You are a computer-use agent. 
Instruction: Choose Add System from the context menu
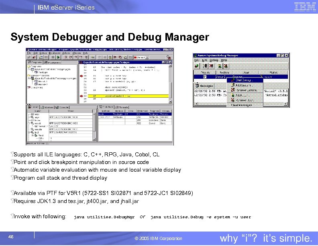pyautogui.click(x=245, y=85)
